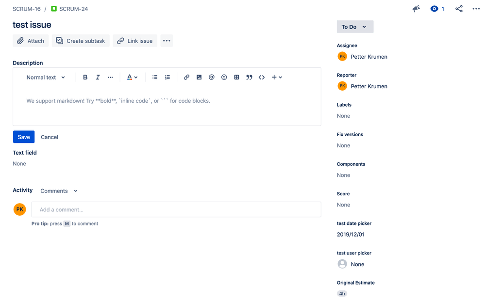Mention a user with @ icon
The height and width of the screenshot is (301, 485).
click(x=212, y=77)
